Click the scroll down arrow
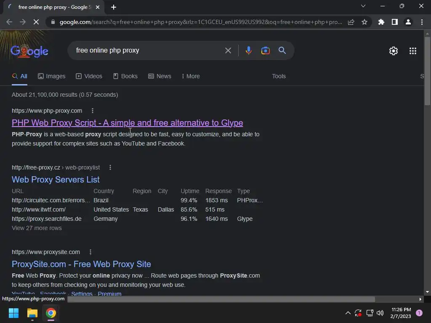The image size is (431, 323). 427,292
